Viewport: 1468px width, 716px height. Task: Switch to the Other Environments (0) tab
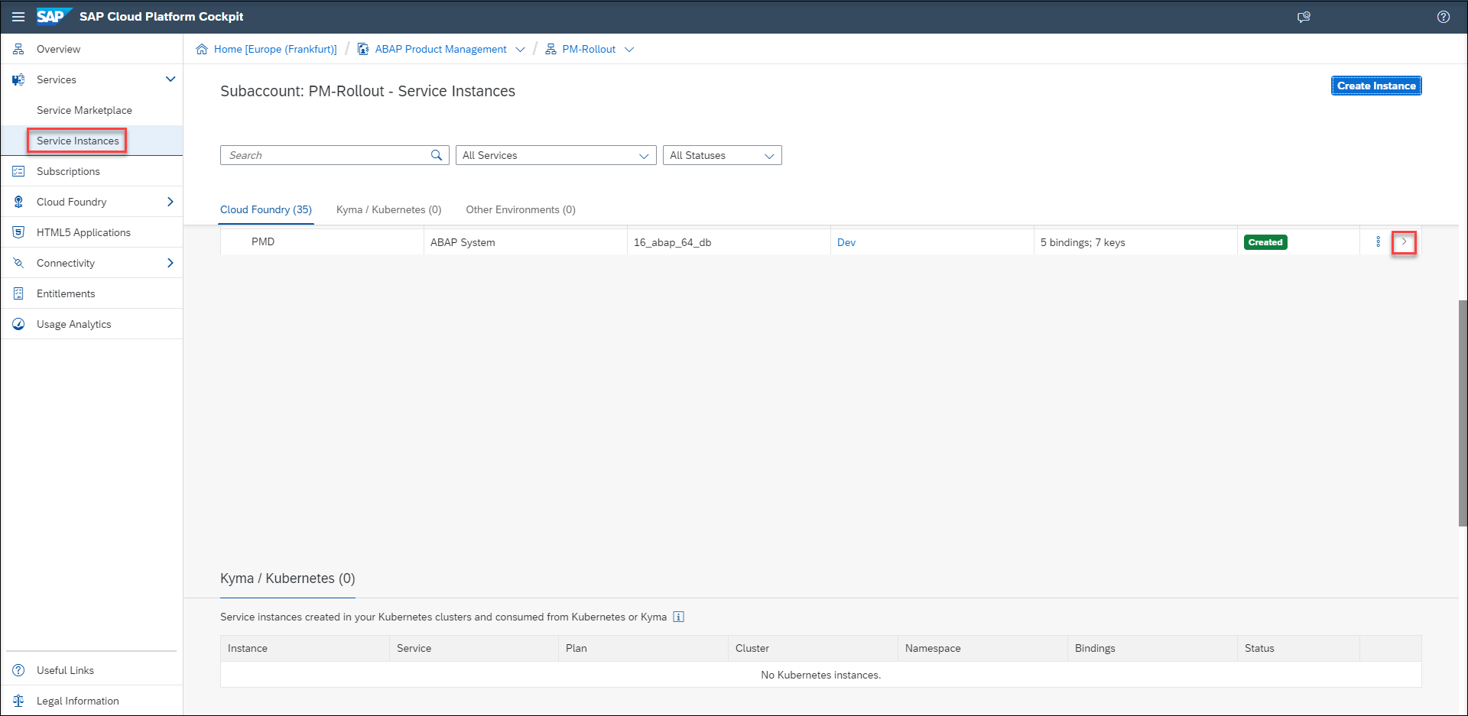click(521, 209)
